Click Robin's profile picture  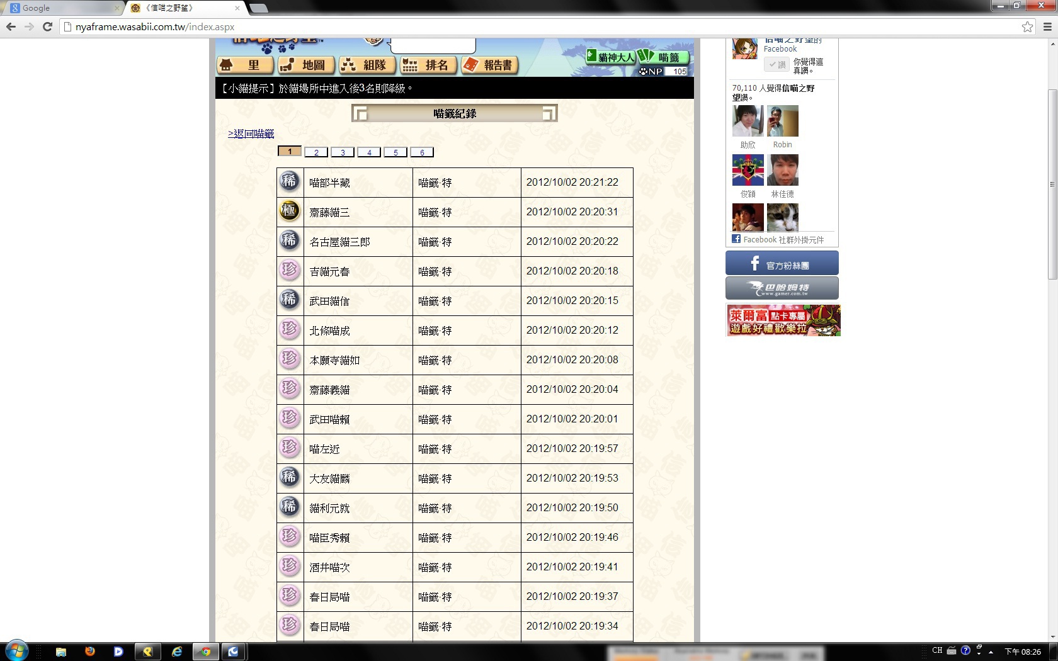coord(783,121)
